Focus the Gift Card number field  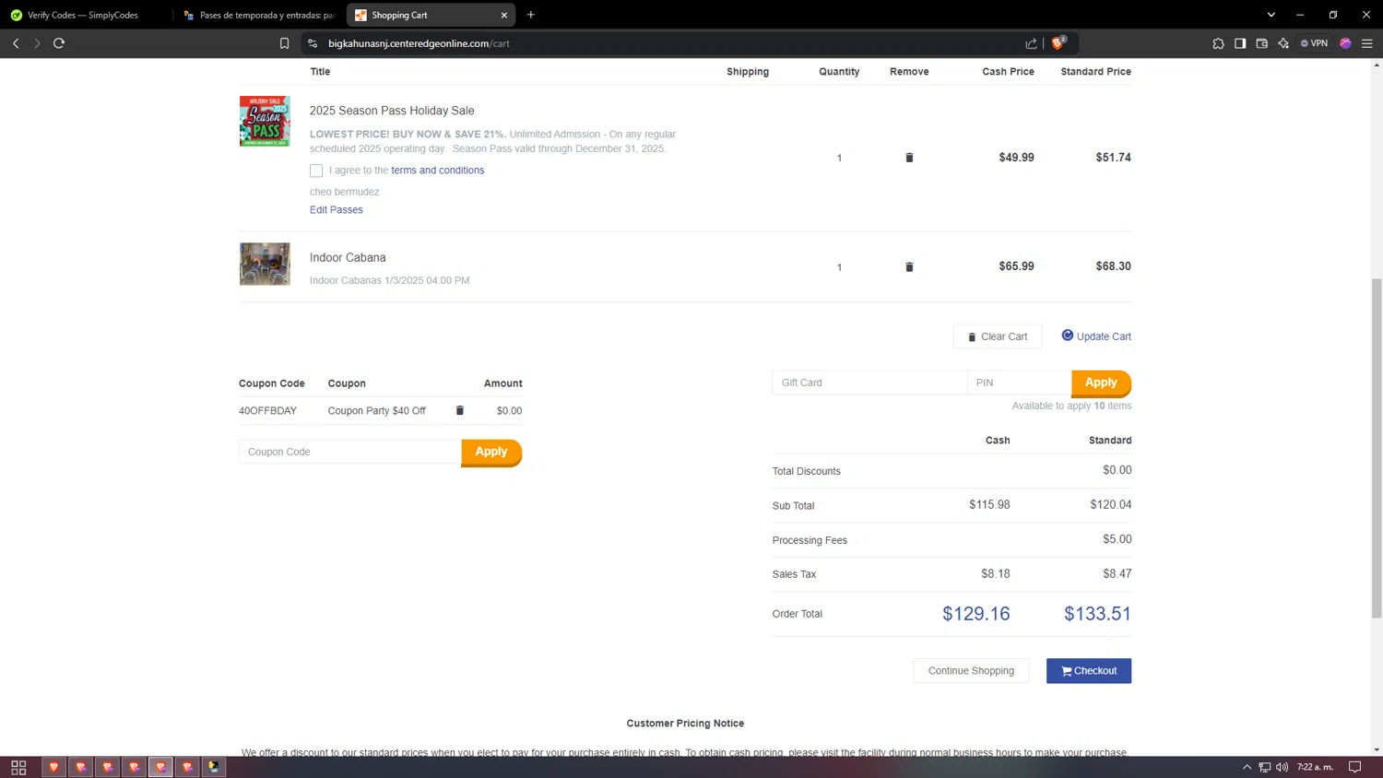(869, 383)
